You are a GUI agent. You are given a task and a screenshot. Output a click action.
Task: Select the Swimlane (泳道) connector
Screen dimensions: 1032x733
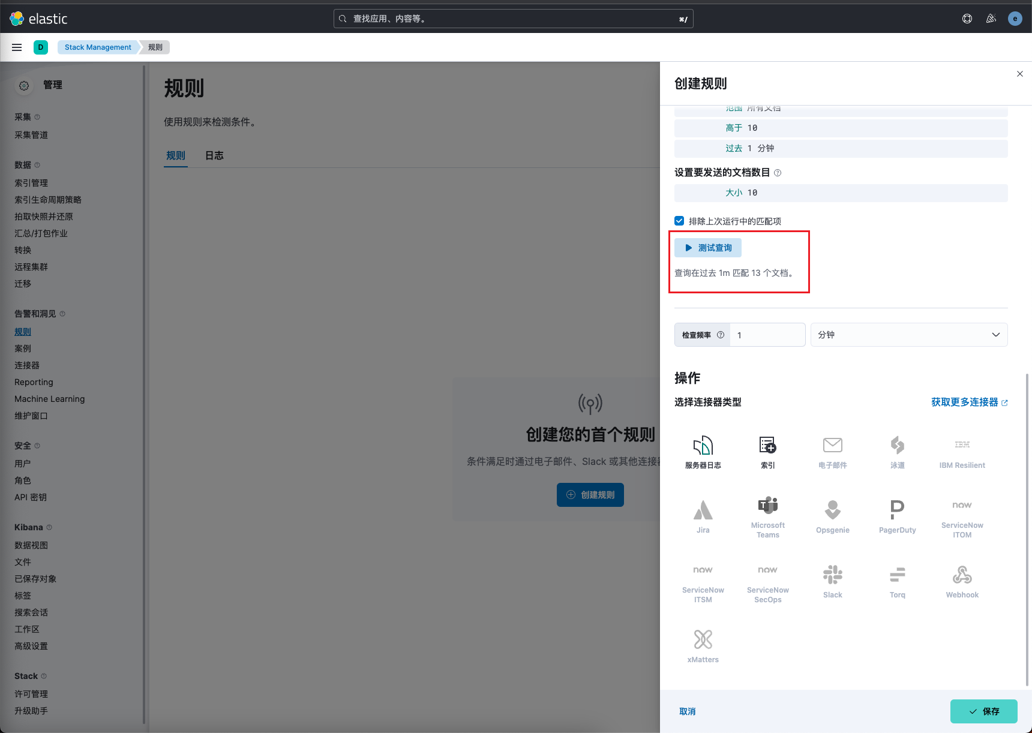click(897, 453)
